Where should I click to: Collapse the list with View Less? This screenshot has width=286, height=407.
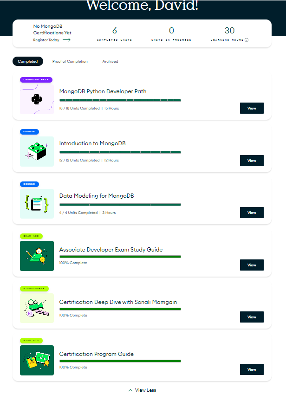click(143, 390)
